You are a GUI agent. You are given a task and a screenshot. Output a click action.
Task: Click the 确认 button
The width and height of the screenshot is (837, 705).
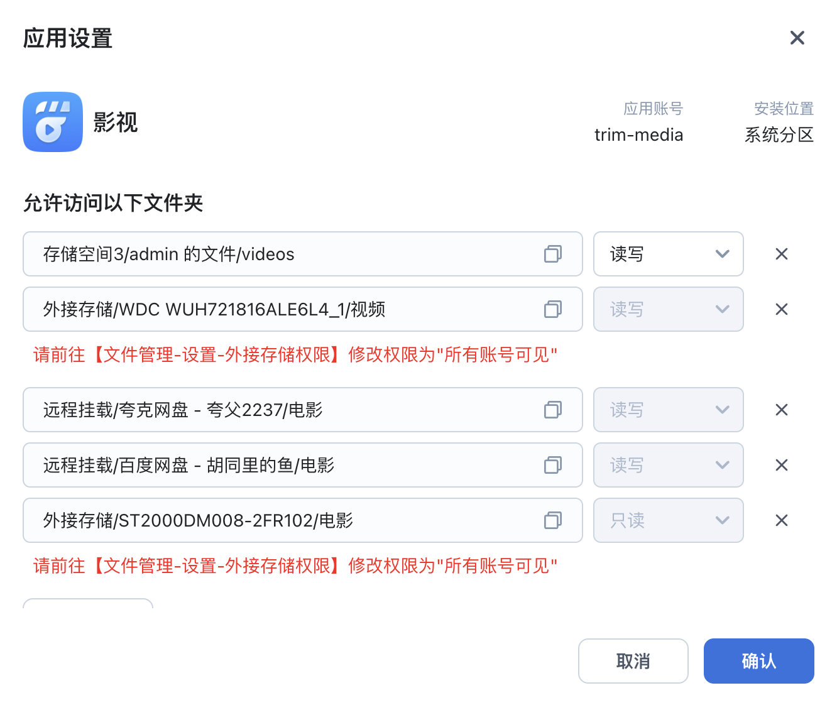coord(758,661)
